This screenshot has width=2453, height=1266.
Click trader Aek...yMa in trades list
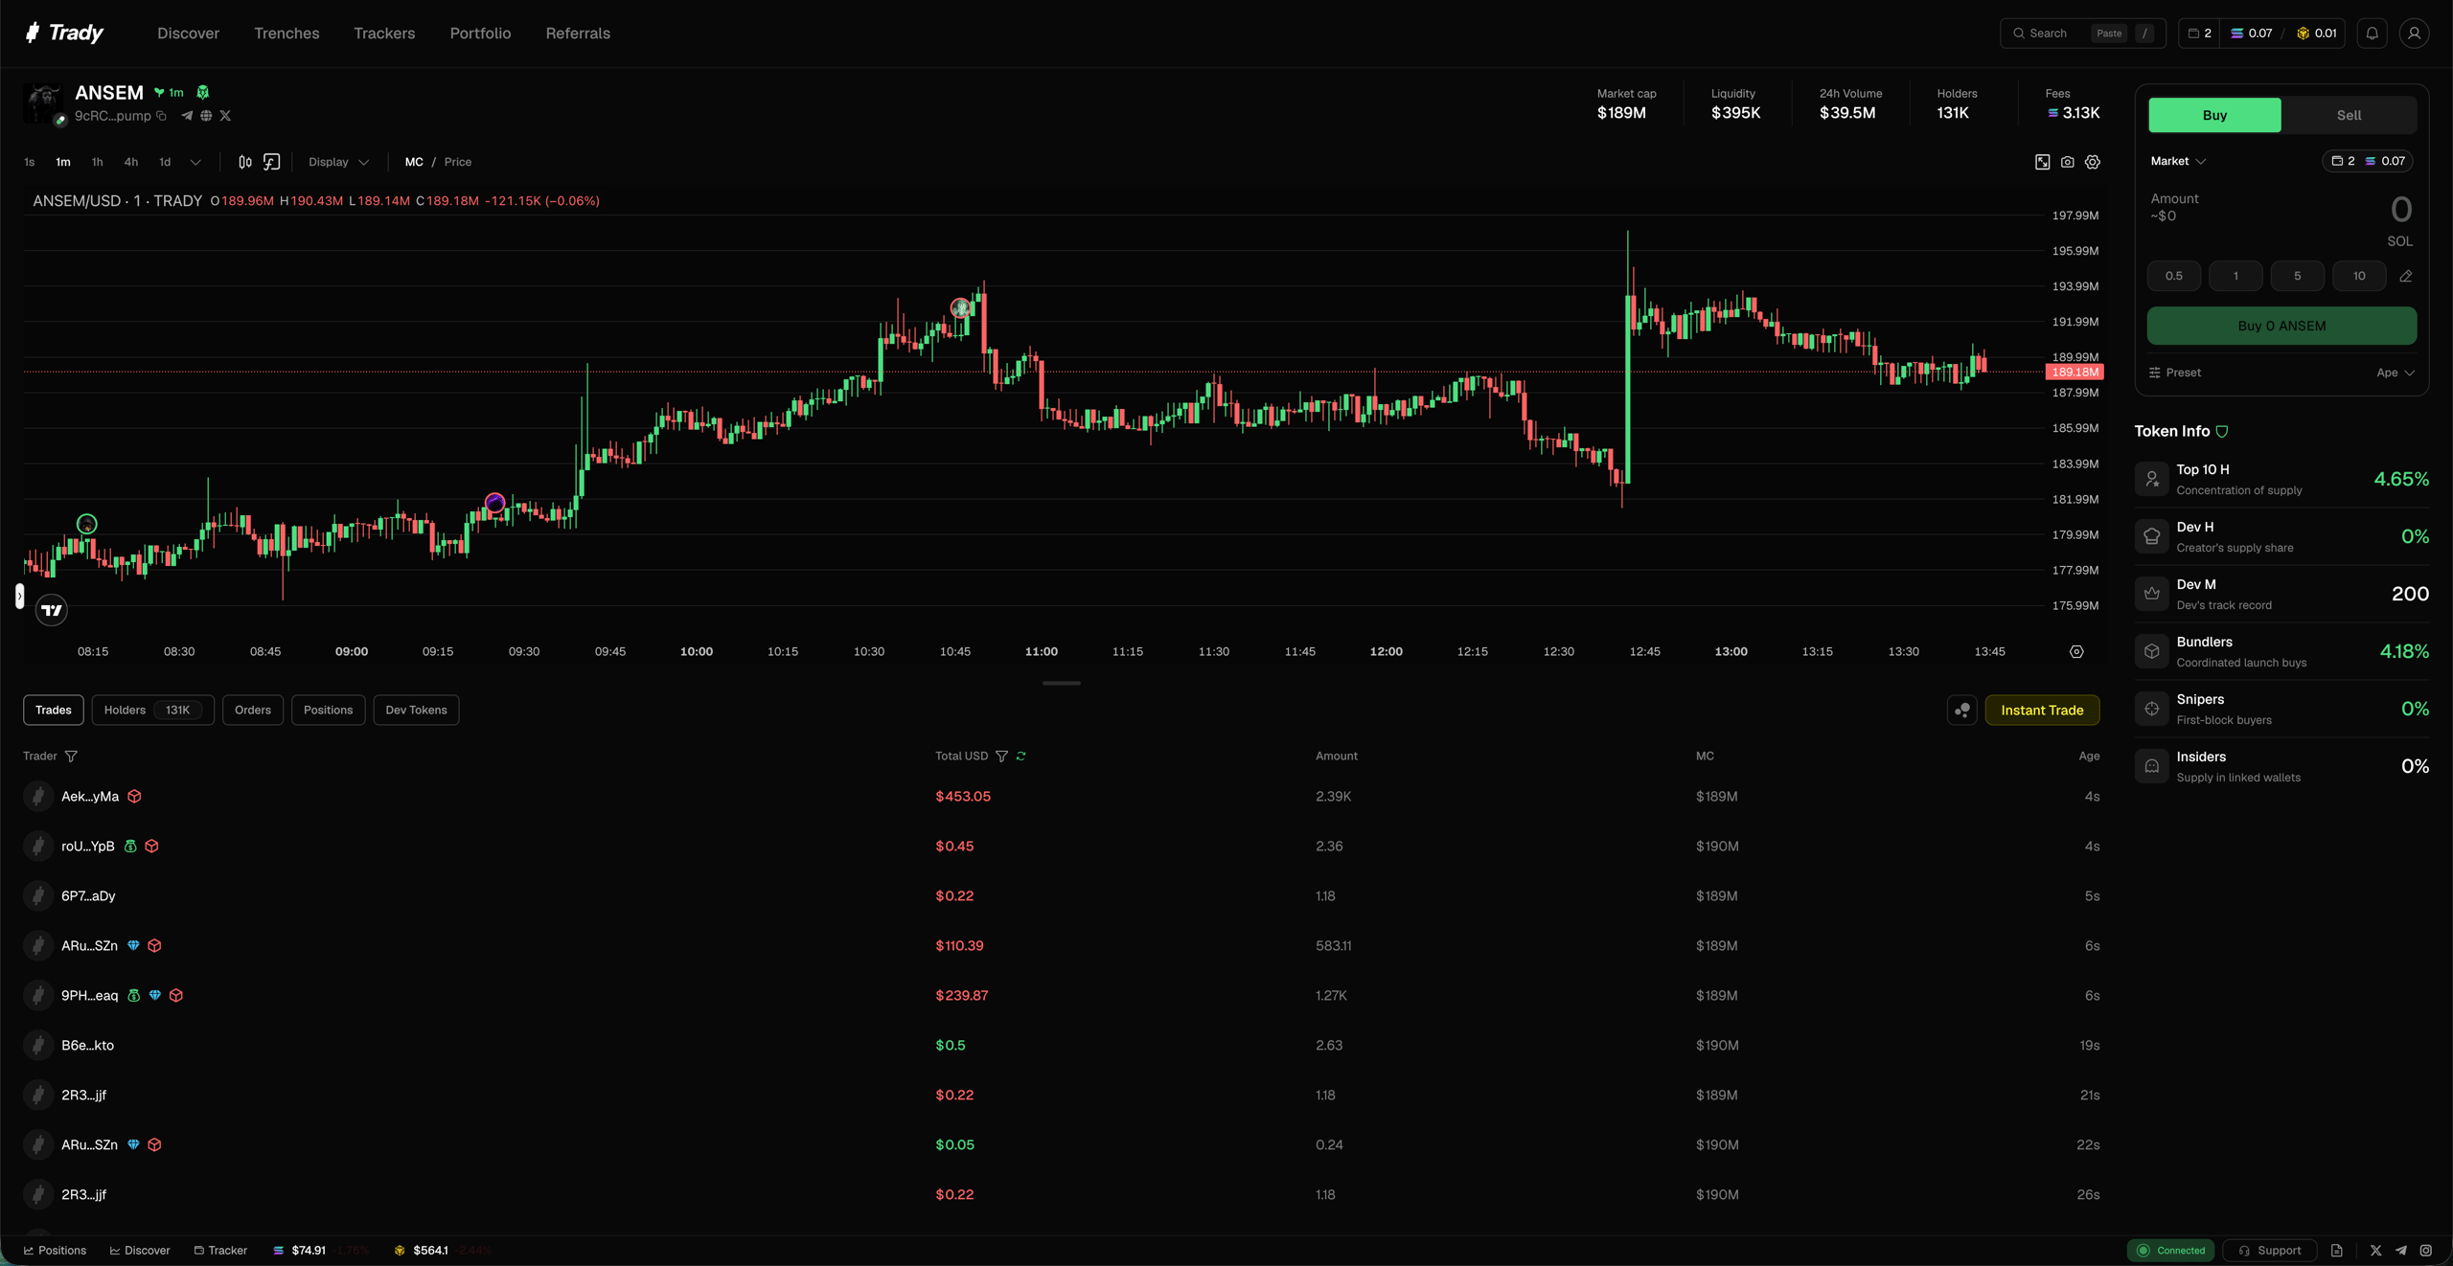[90, 797]
